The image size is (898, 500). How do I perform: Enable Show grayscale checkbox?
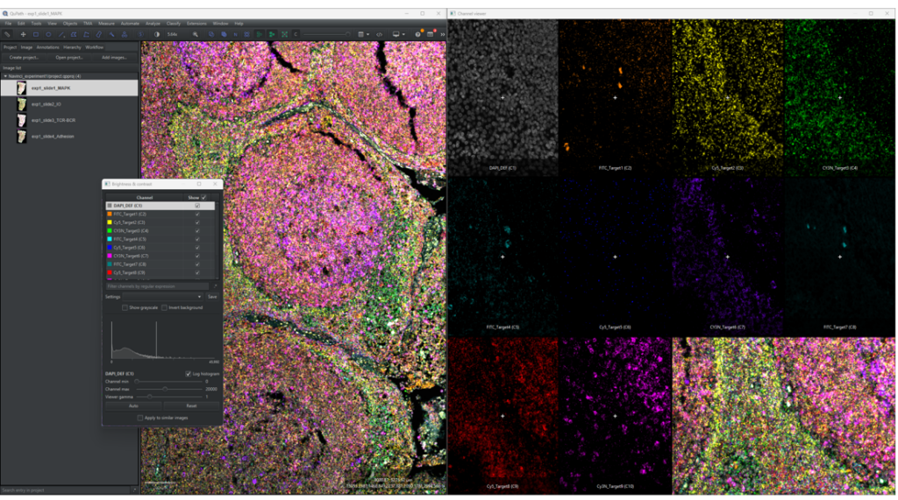pyautogui.click(x=125, y=307)
